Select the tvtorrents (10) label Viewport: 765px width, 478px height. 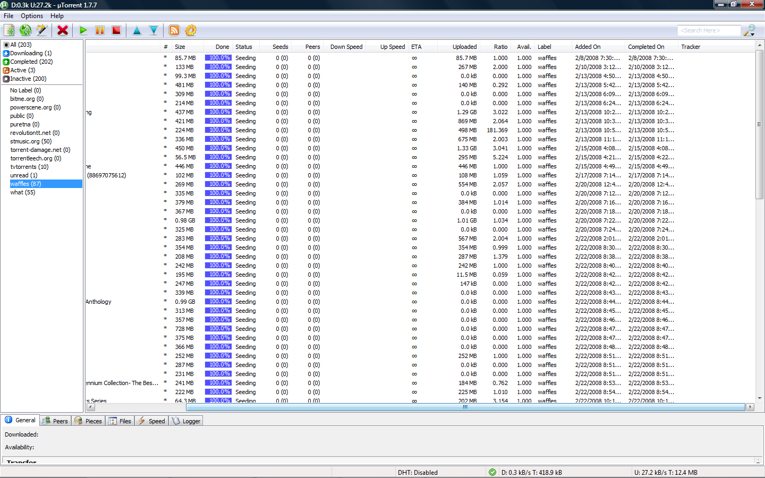click(x=29, y=167)
